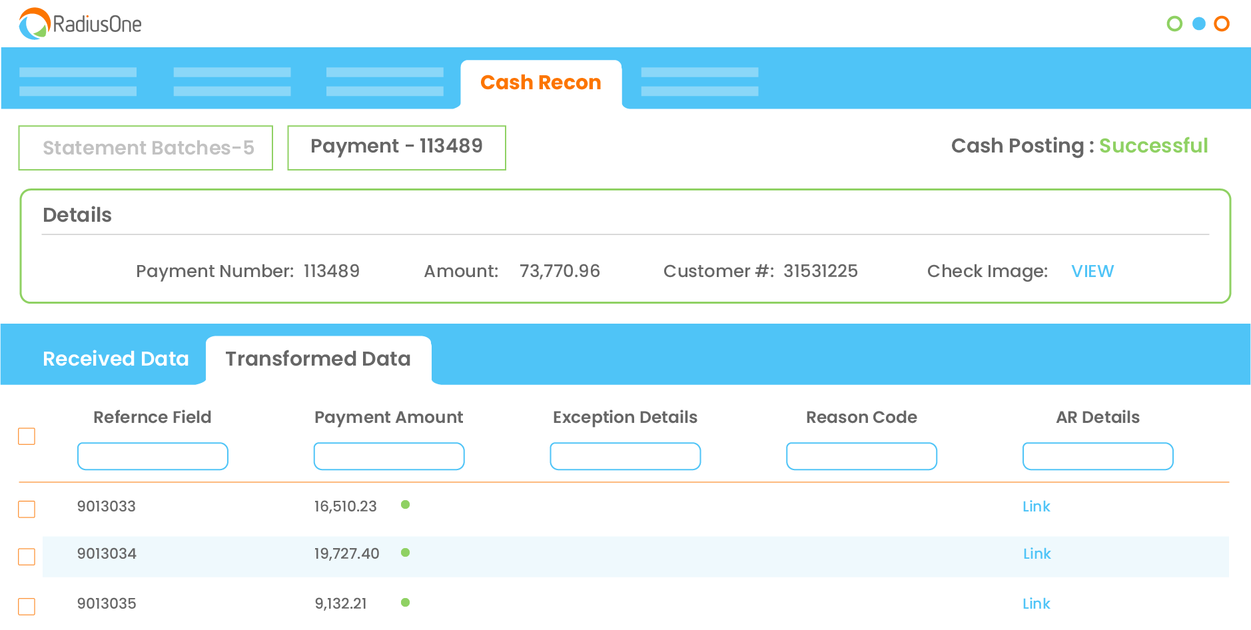Click the green status dot for row 9013035
This screenshot has height=630, width=1251.
(x=406, y=602)
